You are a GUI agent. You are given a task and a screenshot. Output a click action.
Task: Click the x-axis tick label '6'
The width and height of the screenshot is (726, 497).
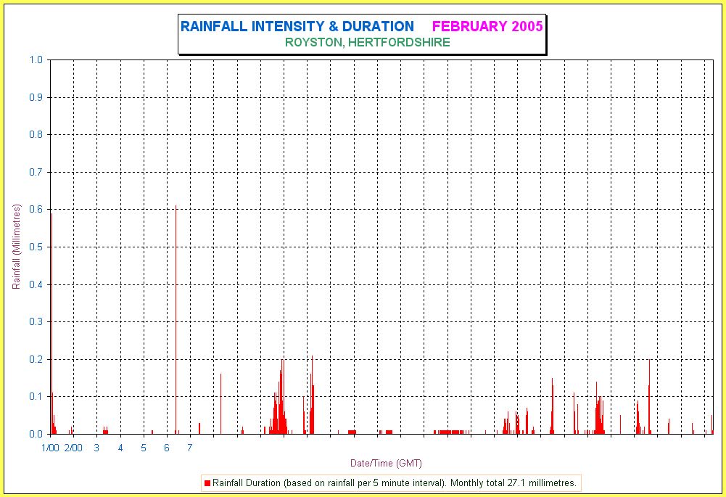pyautogui.click(x=167, y=448)
